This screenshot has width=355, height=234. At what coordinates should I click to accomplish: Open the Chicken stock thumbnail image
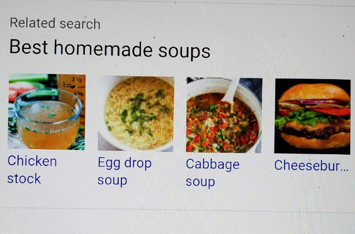pyautogui.click(x=47, y=112)
